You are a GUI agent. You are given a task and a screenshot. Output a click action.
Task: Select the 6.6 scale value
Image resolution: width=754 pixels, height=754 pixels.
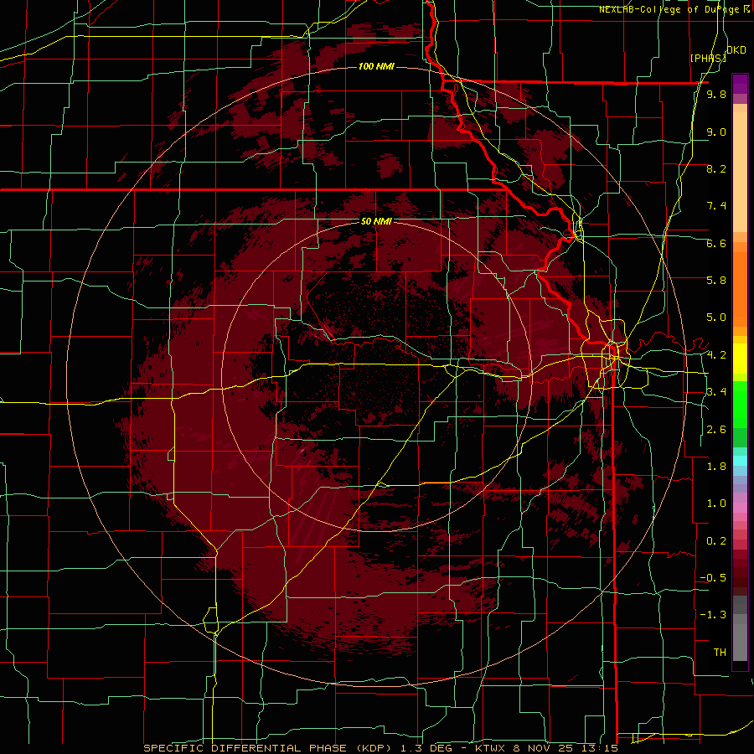716,243
